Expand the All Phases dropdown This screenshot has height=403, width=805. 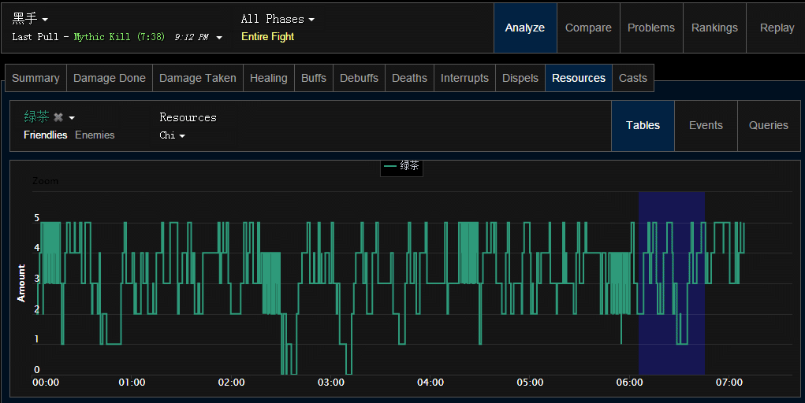(x=278, y=19)
